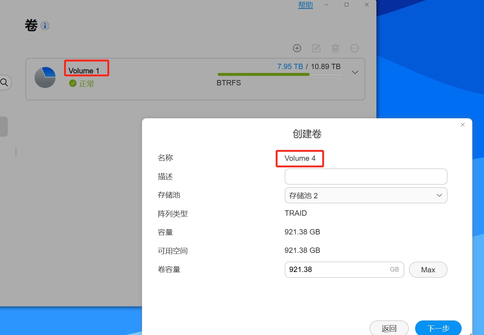This screenshot has width=484, height=335.
Task: Click the TRAID array type value
Action: click(295, 213)
